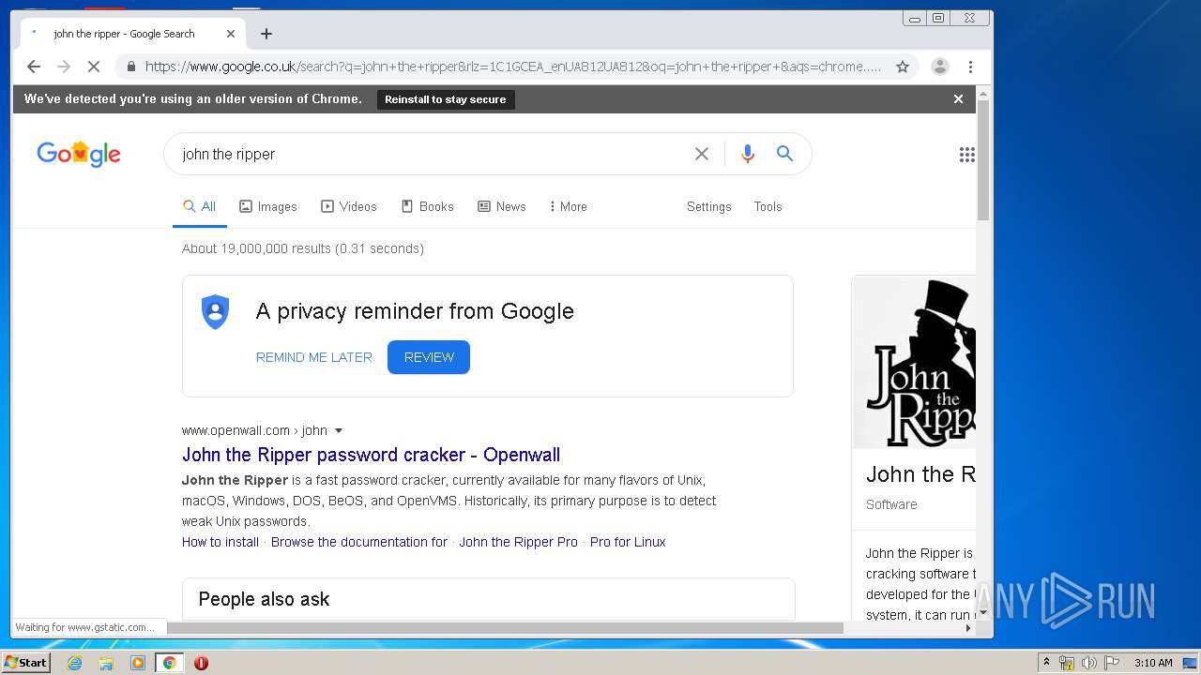The image size is (1201, 675).
Task: Click the horizontal scrollbar right arrow
Action: (969, 628)
